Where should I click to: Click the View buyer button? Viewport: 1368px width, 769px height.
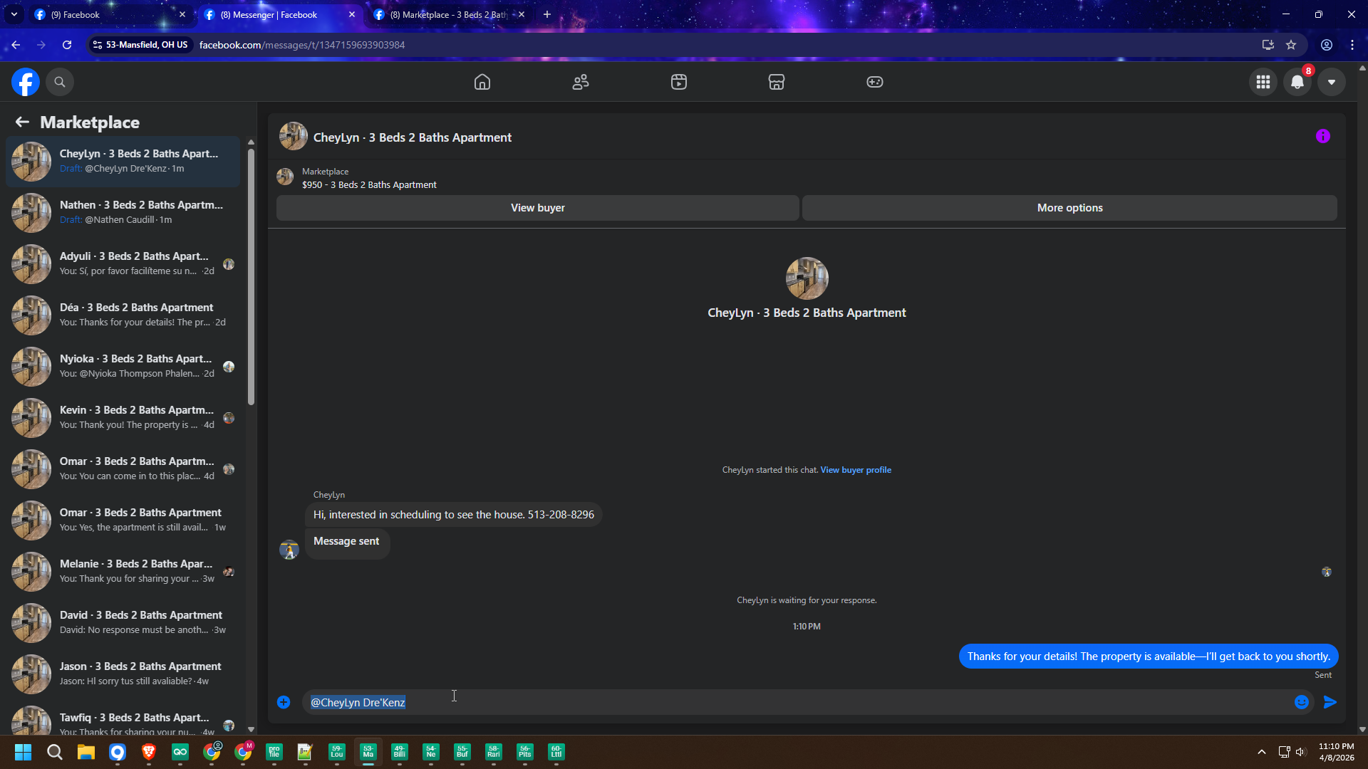coord(537,208)
